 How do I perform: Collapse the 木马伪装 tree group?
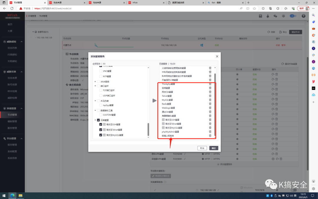coord(95,101)
